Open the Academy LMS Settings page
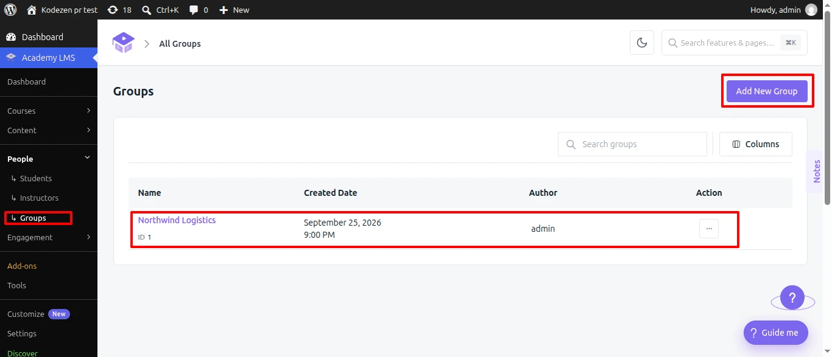The width and height of the screenshot is (832, 357). [x=22, y=333]
